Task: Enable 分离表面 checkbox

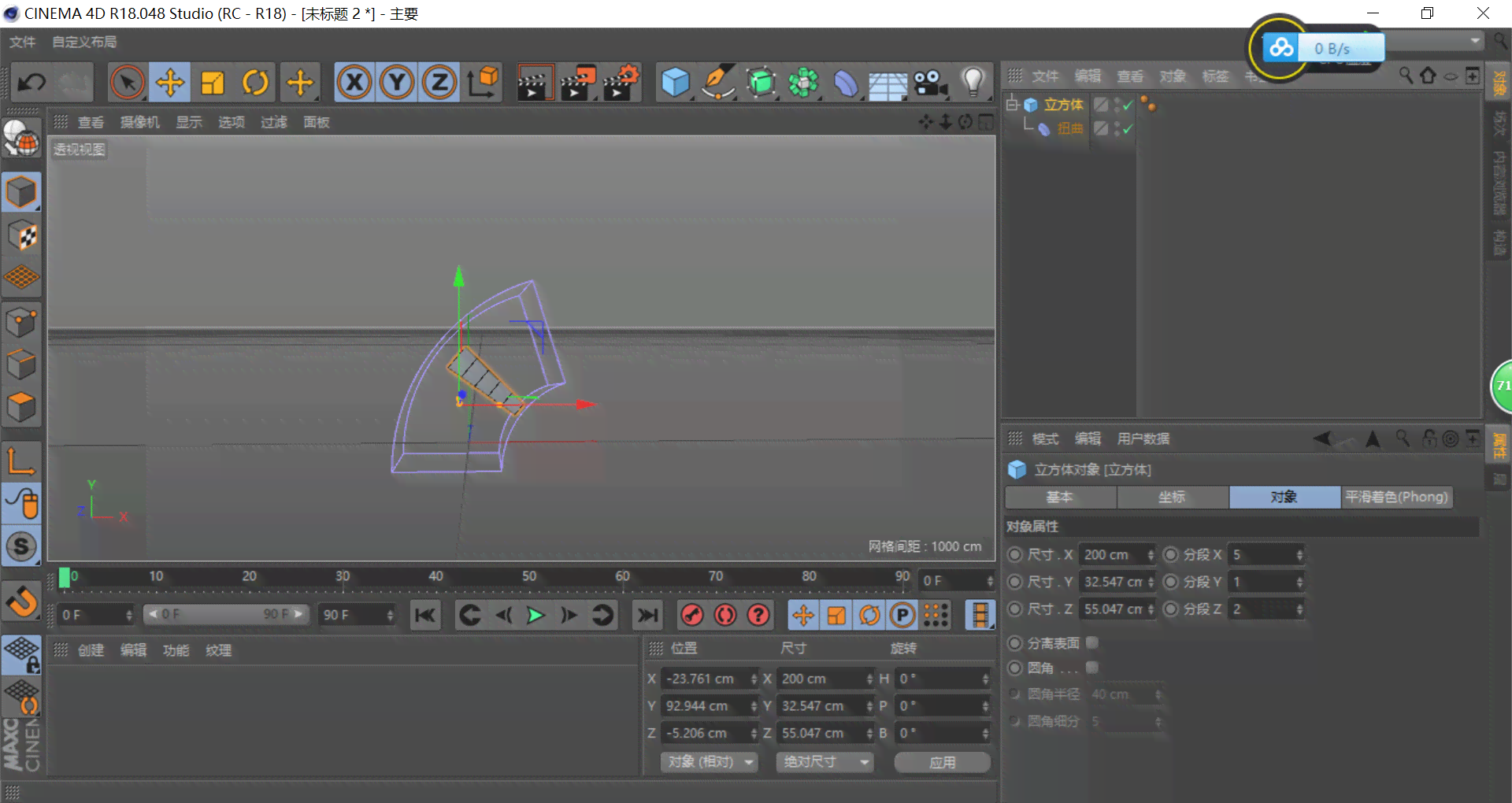Action: pyautogui.click(x=1092, y=643)
